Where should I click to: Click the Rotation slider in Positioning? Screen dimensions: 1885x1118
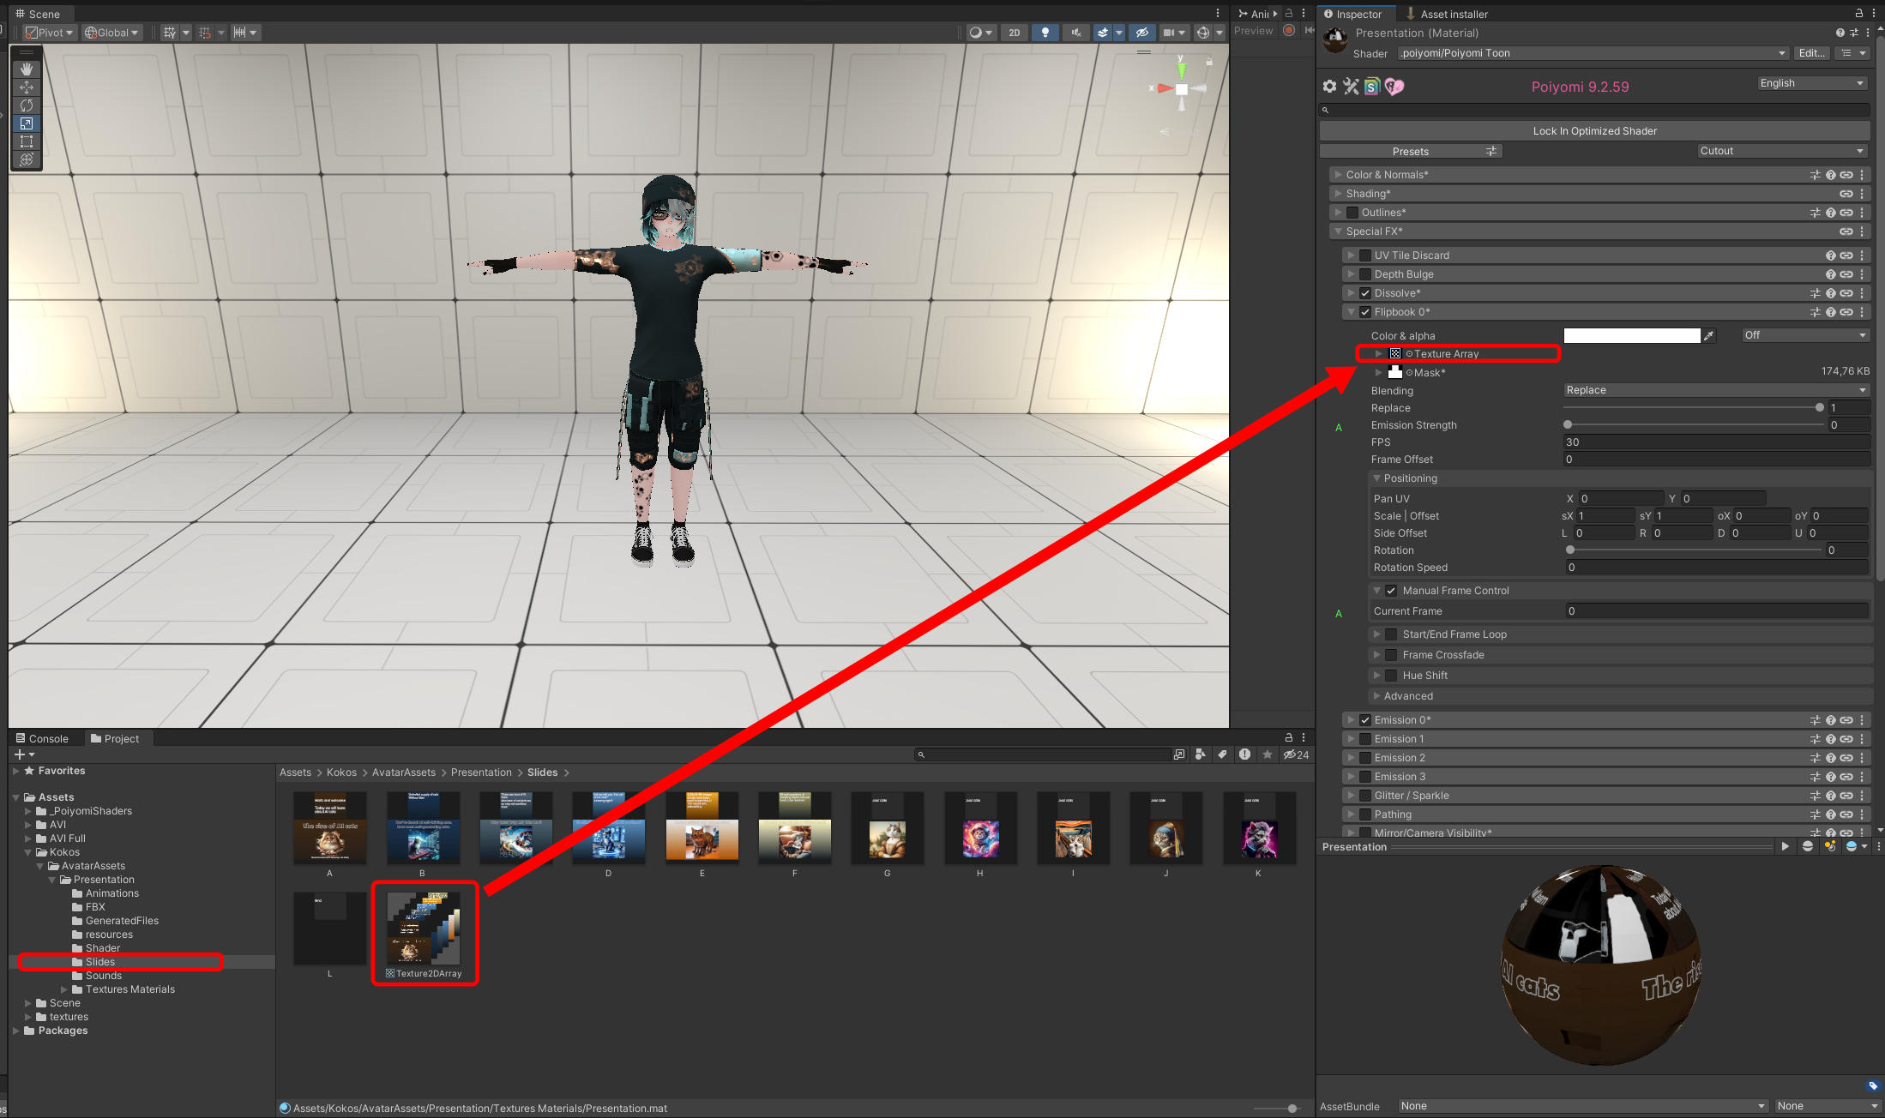[1695, 550]
